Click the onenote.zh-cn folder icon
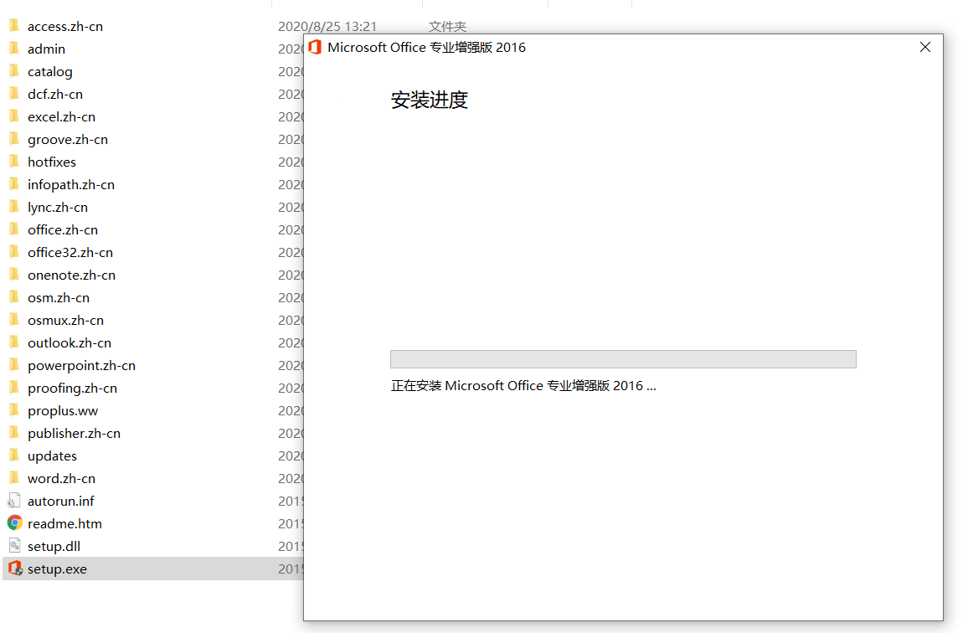Viewport: 968px width, 633px height. point(14,274)
